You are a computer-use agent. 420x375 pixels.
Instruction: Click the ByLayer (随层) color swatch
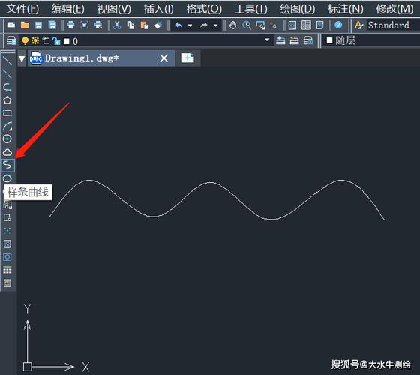[x=329, y=40]
